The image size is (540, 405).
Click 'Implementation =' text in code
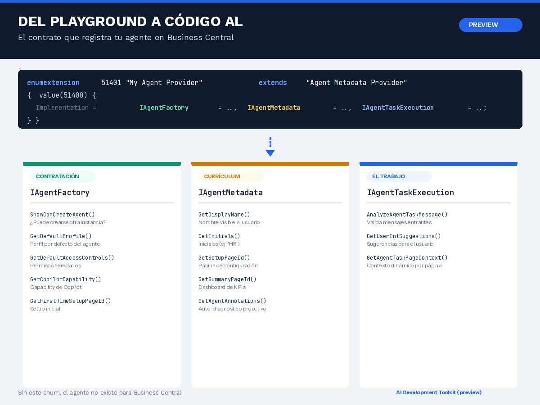pos(66,108)
